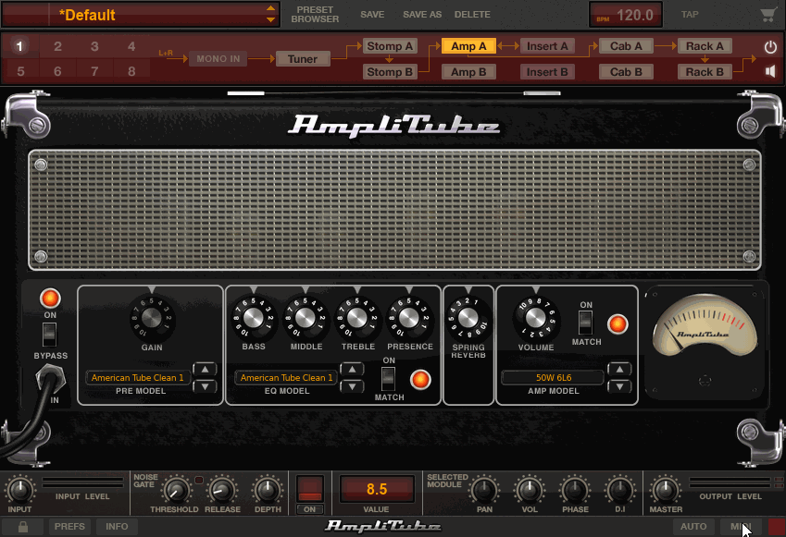
Task: Open the Default preset selector
Action: [141, 15]
